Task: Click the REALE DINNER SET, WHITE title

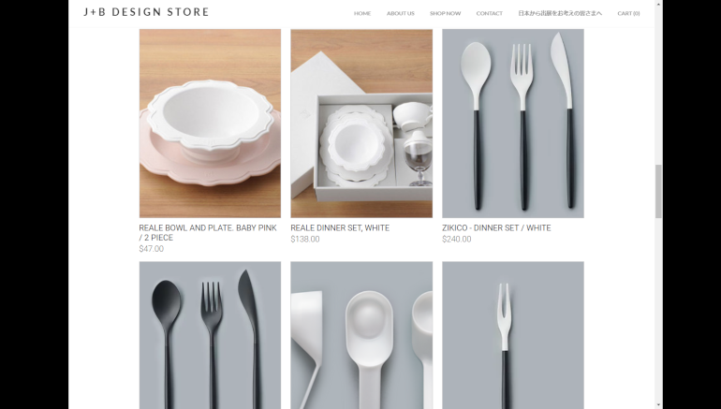Action: coord(340,228)
